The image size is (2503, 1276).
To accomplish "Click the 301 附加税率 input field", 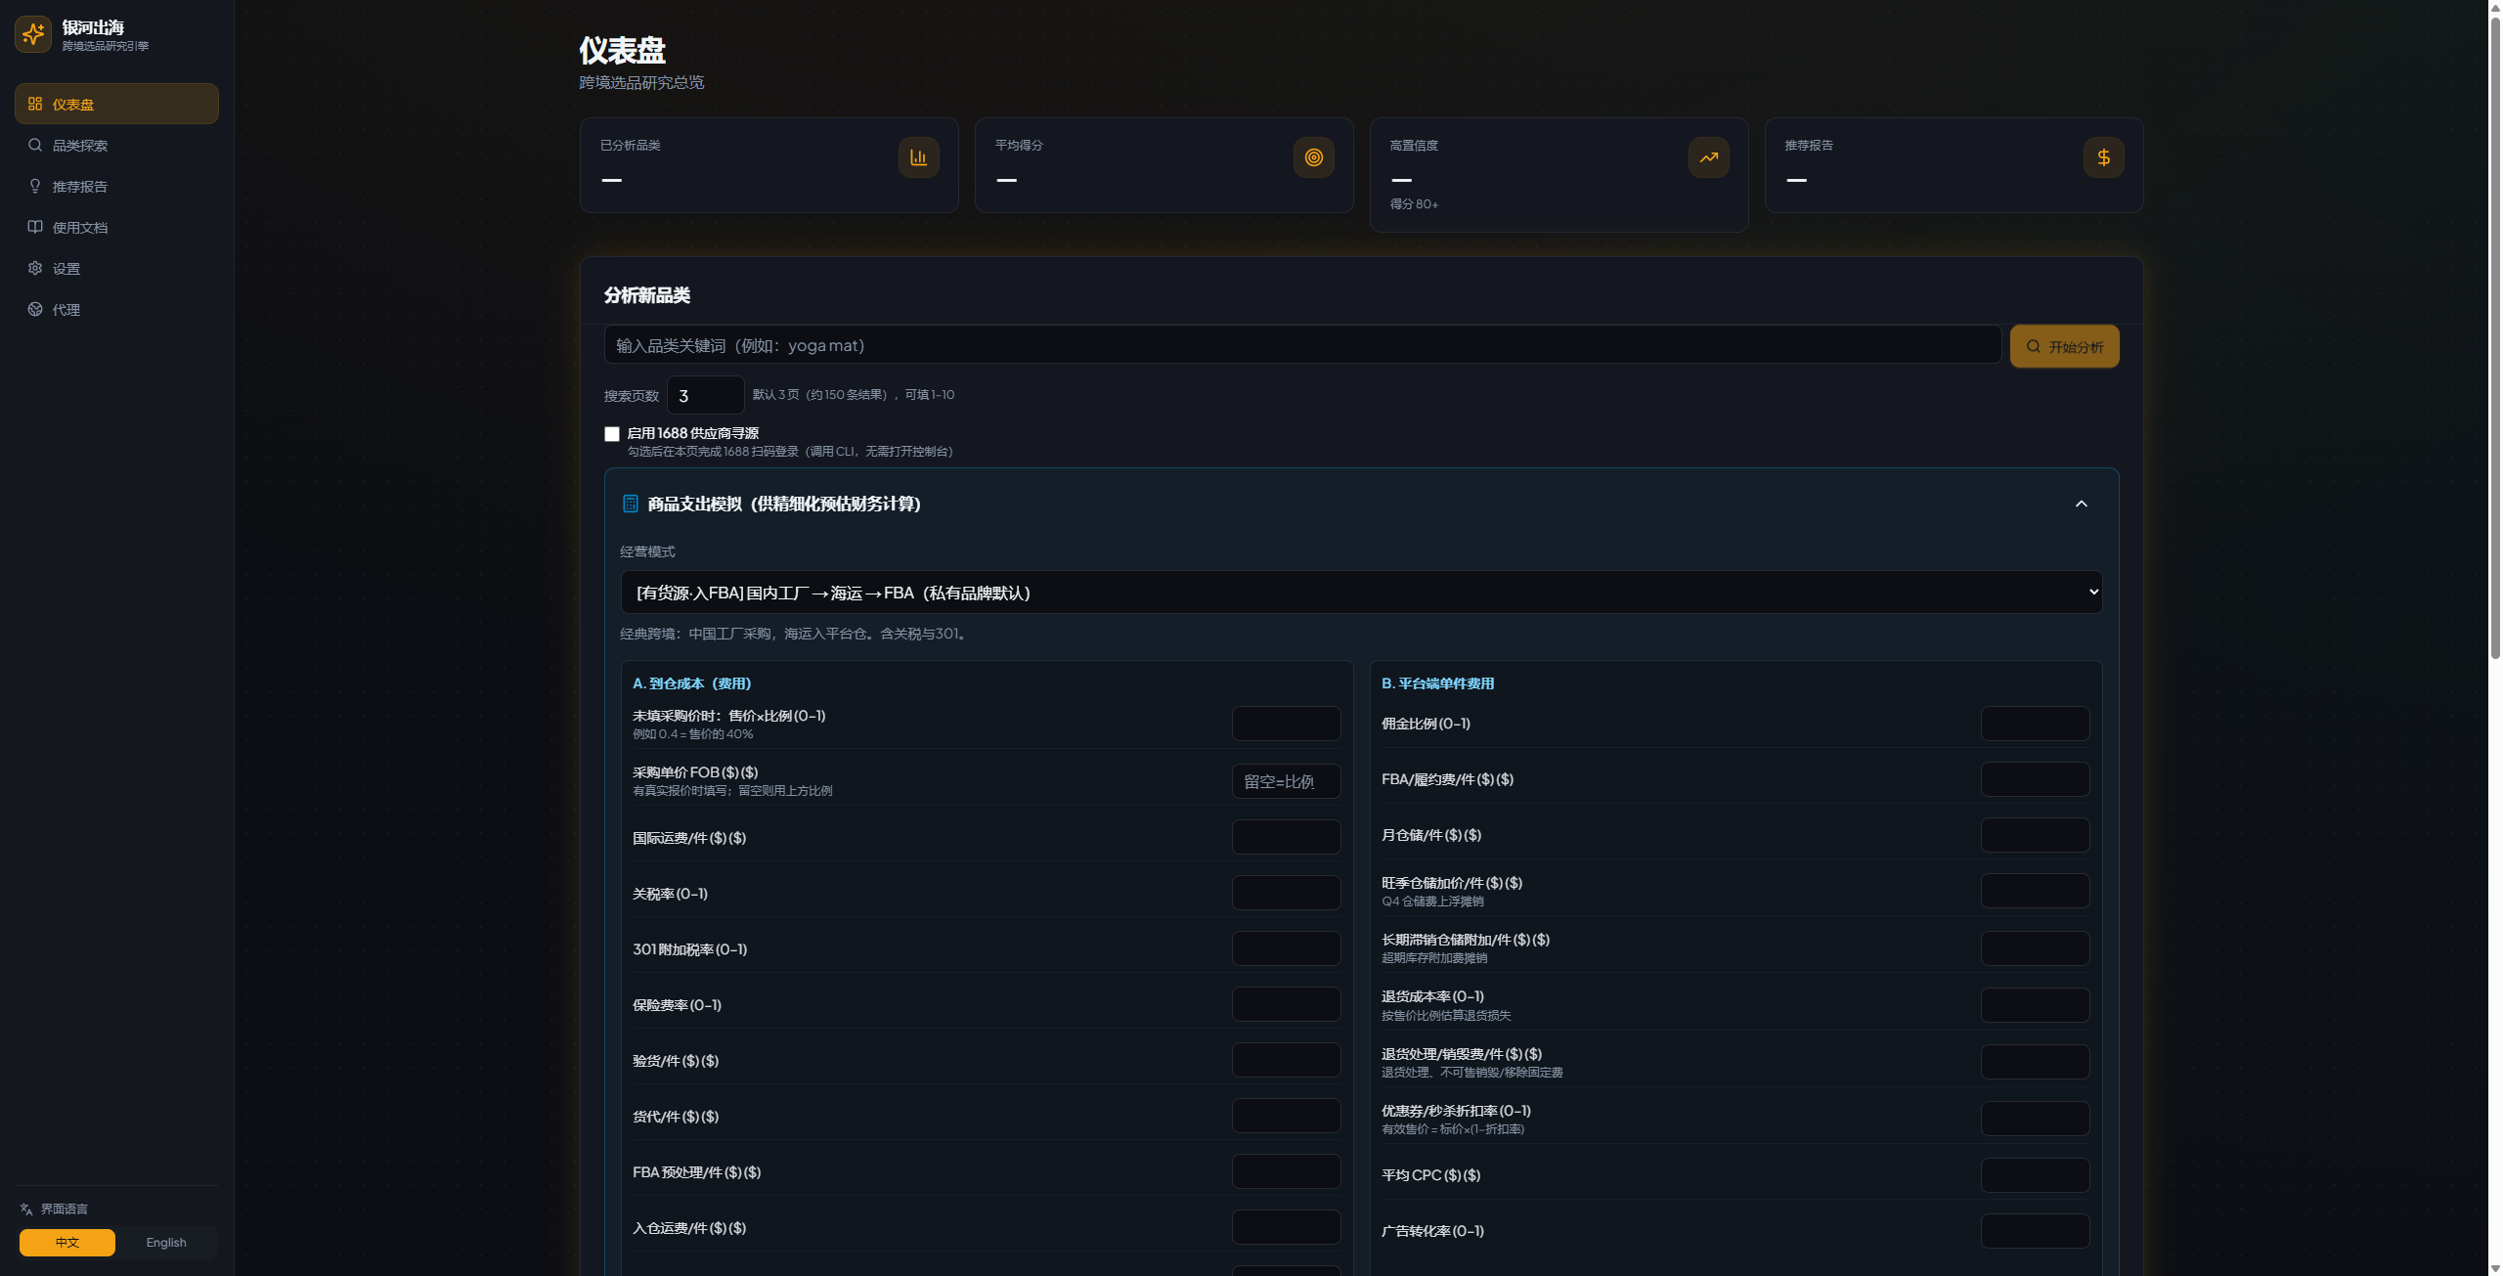I will click(x=1286, y=948).
